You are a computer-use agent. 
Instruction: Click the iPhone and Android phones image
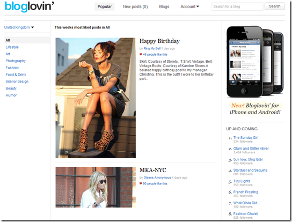click(255, 62)
